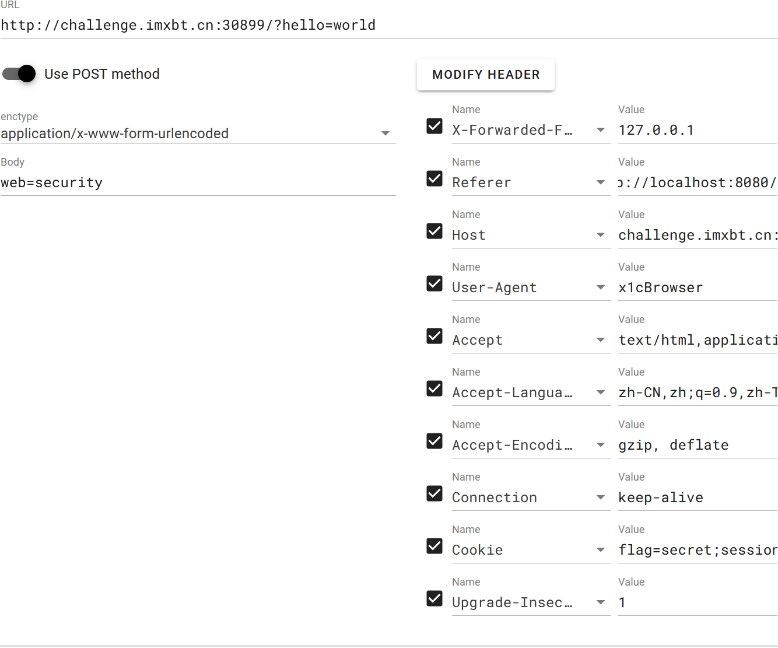Expand the Referer name dropdown arrow
The height and width of the screenshot is (648, 778).
601,183
